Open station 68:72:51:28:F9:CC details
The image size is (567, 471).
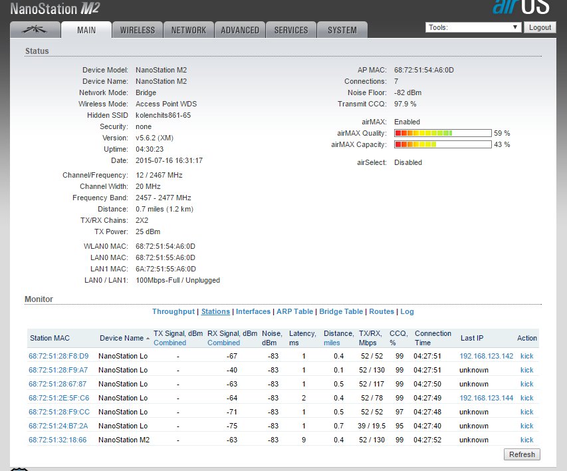tap(59, 412)
